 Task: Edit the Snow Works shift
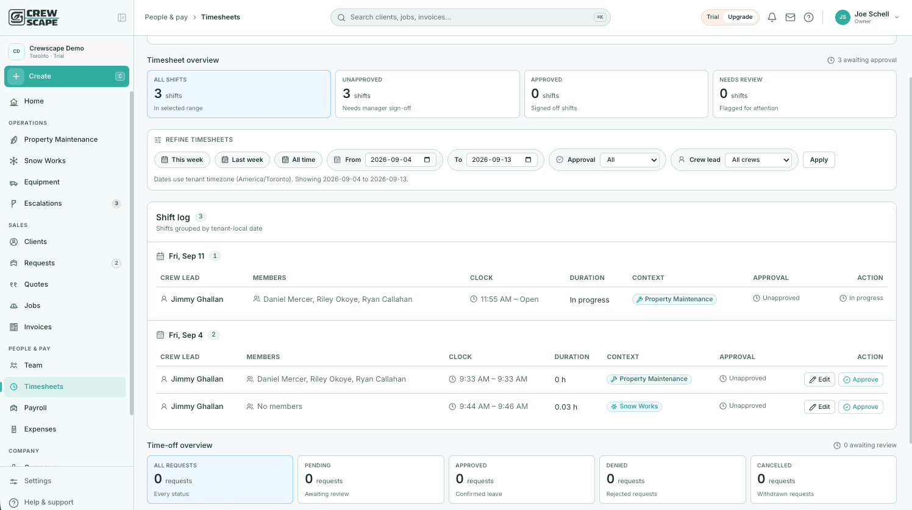click(819, 407)
